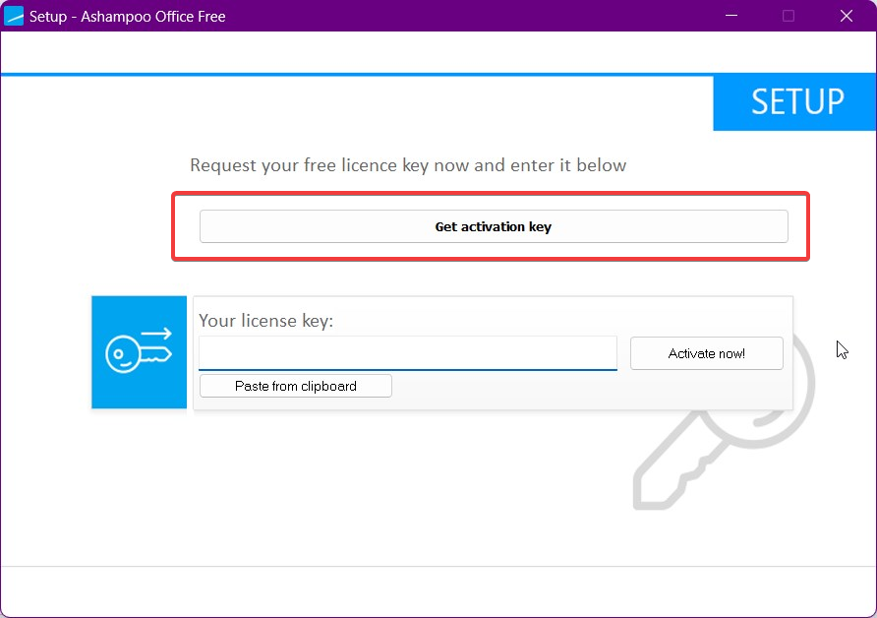The image size is (877, 618).
Task: Click the maximize button on the title bar
Action: point(788,16)
